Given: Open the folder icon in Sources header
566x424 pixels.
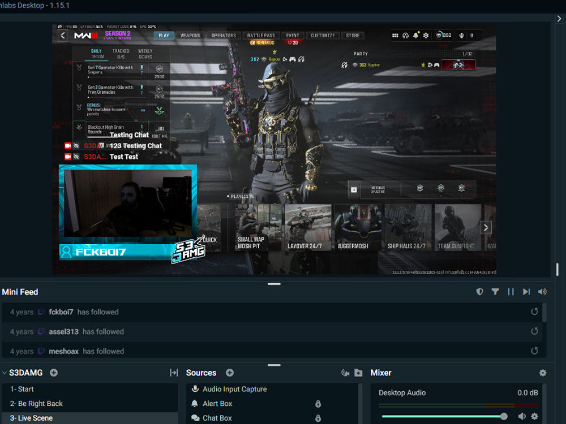Looking at the screenshot, I should [358, 373].
